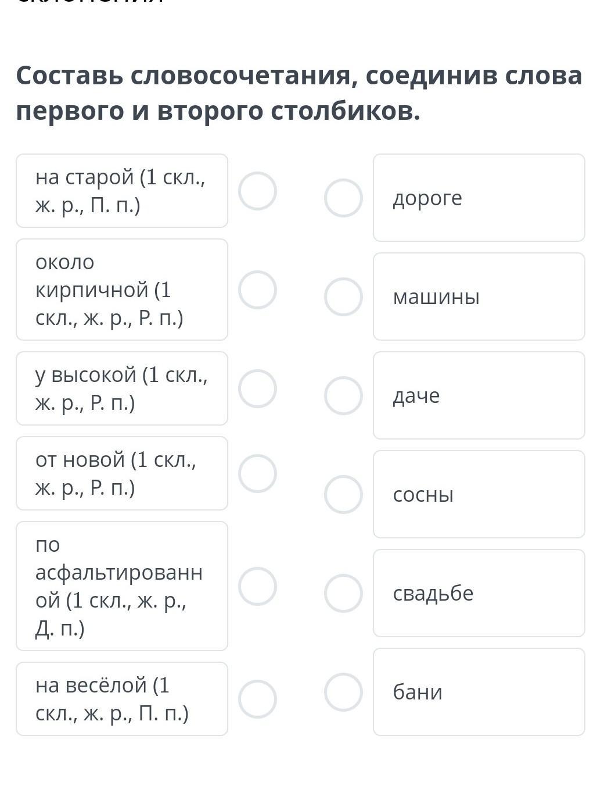Select the connector beside "машины"
The width and height of the screenshot is (604, 789).
click(343, 297)
